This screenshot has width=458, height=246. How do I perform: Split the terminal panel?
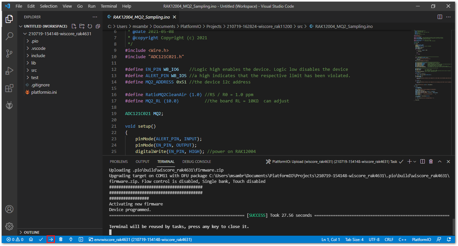[423, 162]
